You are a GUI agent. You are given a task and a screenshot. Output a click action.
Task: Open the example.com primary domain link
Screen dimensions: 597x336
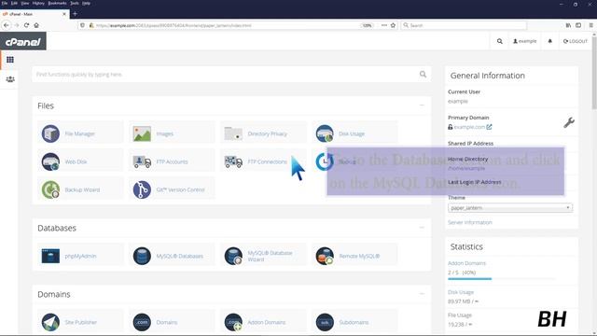point(469,127)
